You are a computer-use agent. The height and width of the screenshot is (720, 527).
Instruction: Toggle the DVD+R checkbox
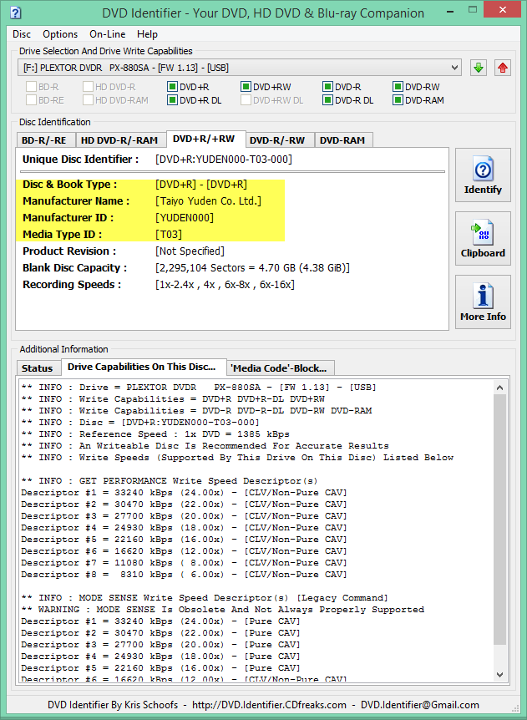pyautogui.click(x=172, y=87)
